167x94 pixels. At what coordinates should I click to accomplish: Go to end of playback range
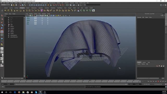coord(165,81)
